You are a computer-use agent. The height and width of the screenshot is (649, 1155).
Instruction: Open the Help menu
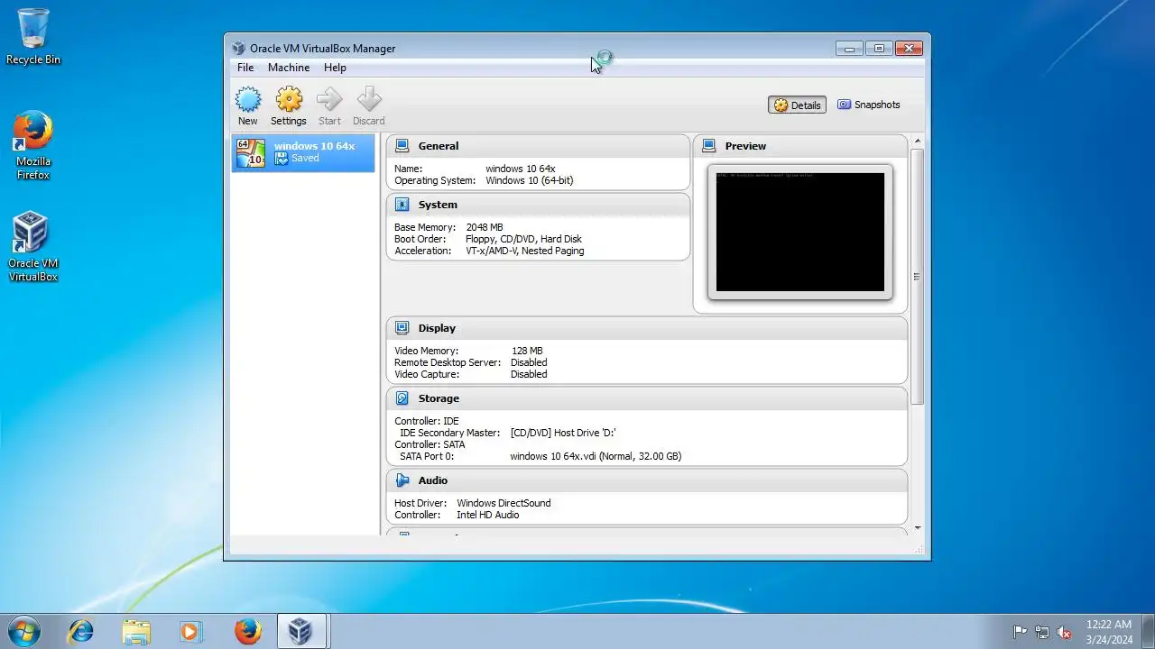point(335,68)
